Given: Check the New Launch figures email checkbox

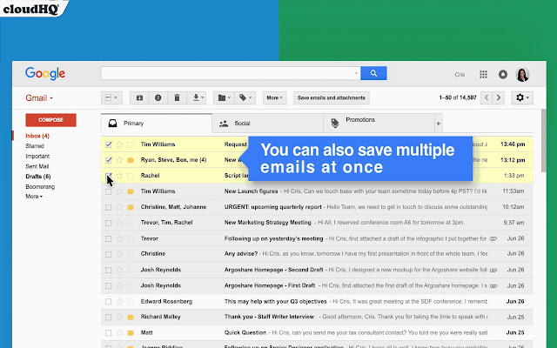Looking at the screenshot, I should [108, 191].
